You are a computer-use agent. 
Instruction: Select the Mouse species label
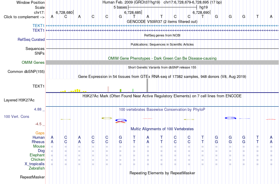[x=39, y=146]
